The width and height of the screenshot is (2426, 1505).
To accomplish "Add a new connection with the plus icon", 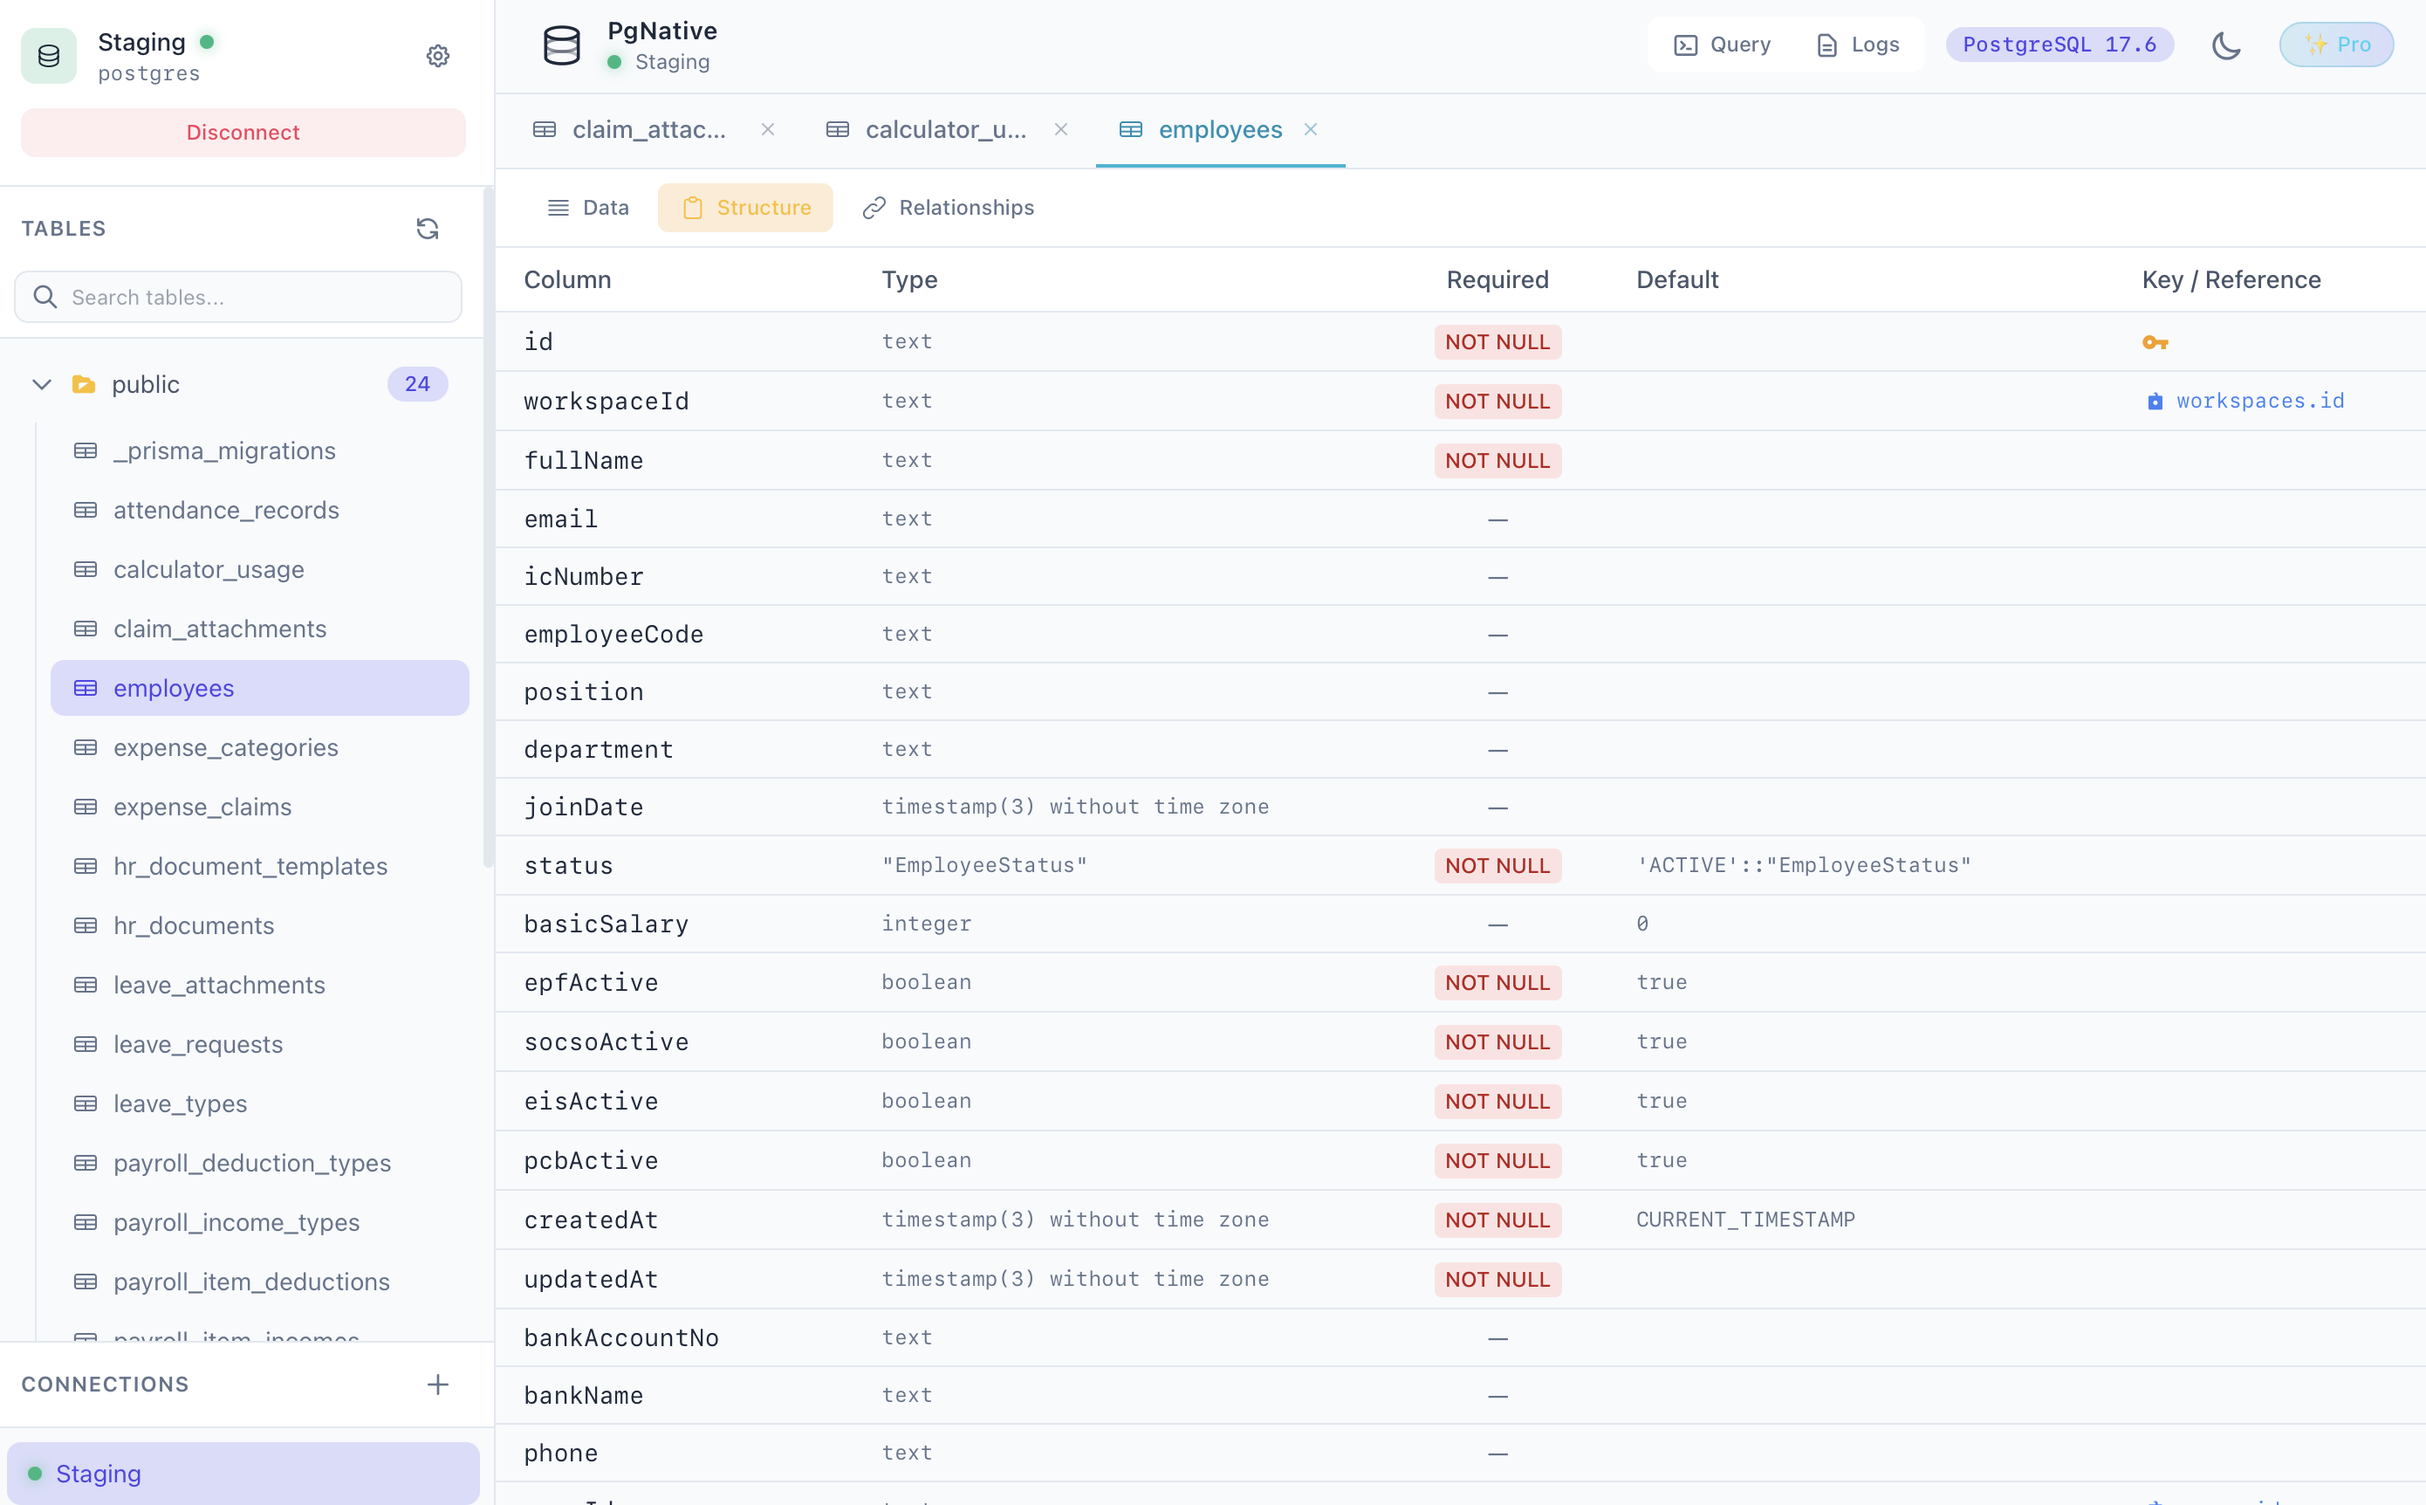I will point(438,1383).
